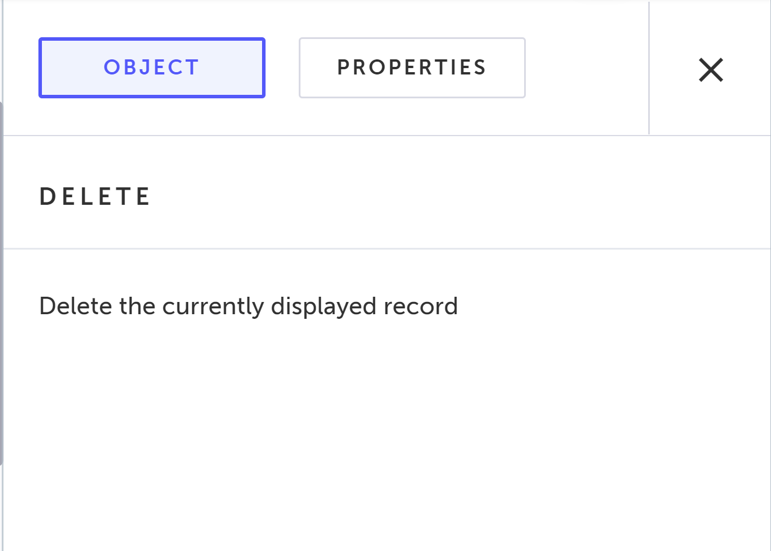Image resolution: width=771 pixels, height=551 pixels.
Task: Close the panel with the X icon
Action: pos(710,70)
